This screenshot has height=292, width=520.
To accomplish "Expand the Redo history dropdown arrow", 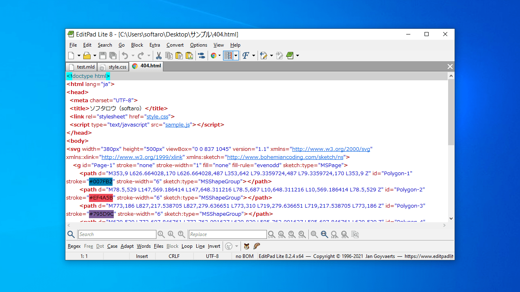I will point(149,56).
